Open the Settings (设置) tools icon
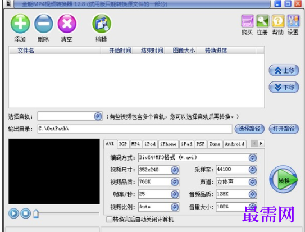 point(293,21)
